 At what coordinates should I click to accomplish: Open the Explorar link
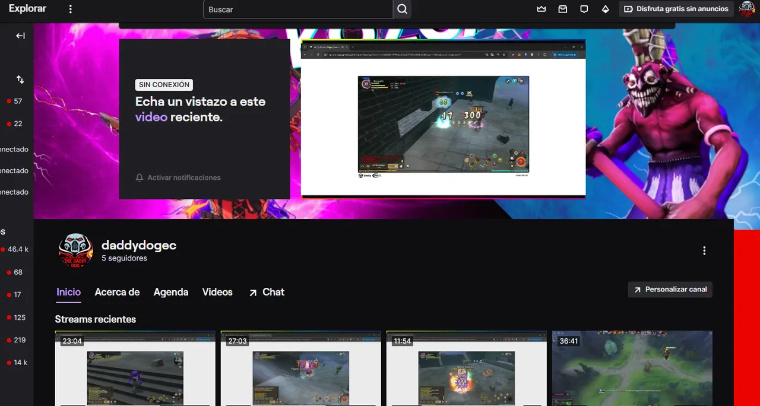click(27, 9)
